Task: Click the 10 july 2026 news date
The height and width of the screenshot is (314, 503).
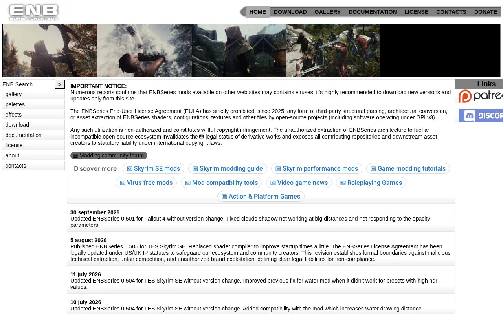Action: coord(86,302)
